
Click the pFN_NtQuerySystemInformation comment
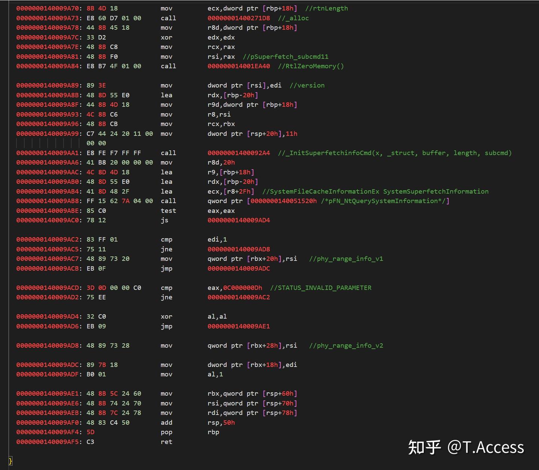(x=383, y=201)
